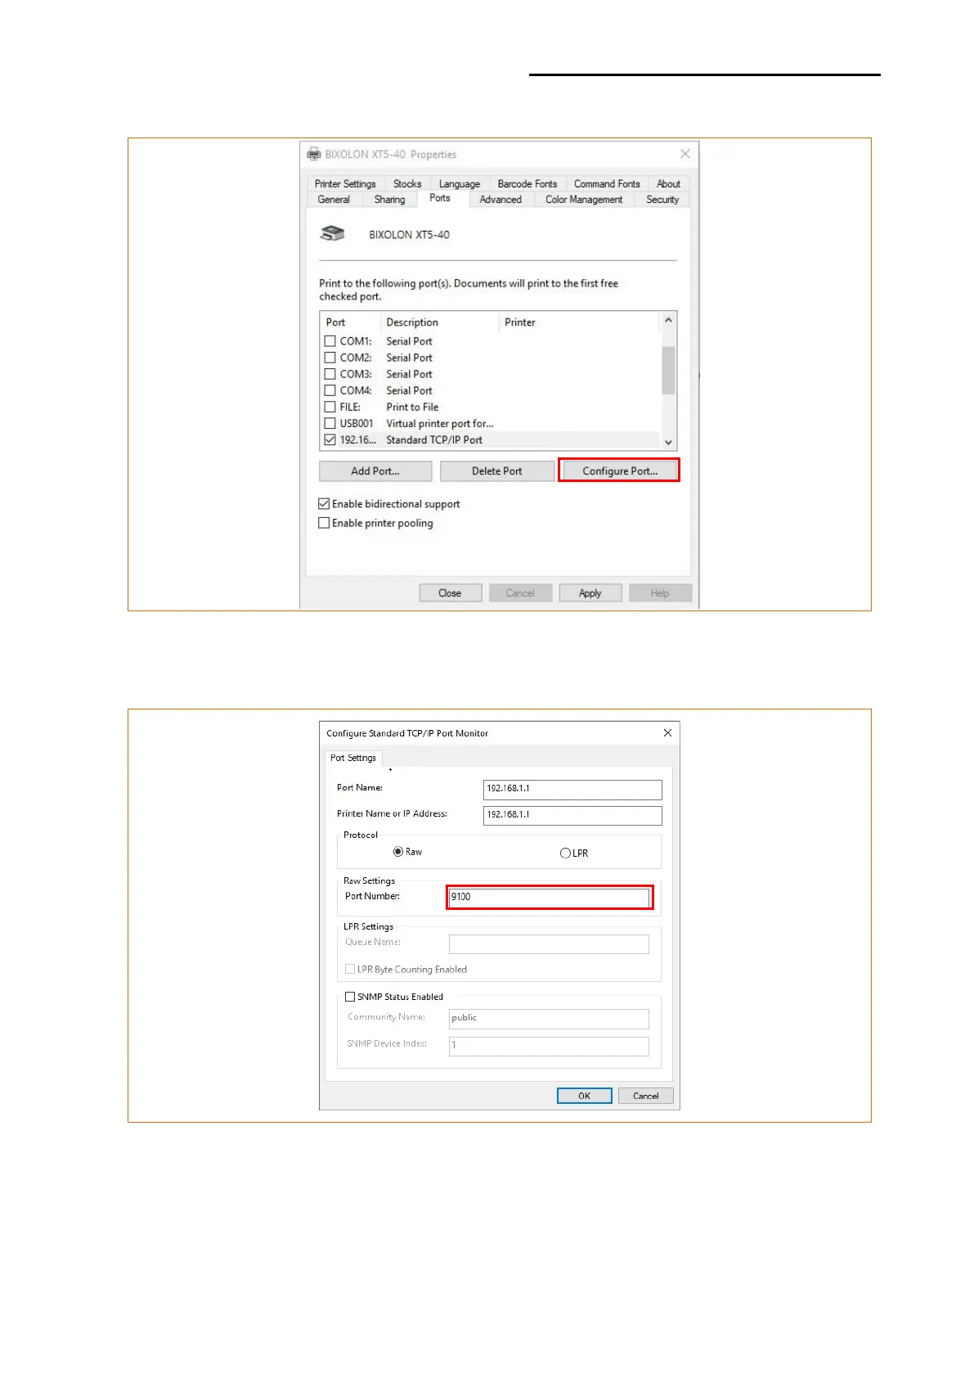Image resolution: width=974 pixels, height=1378 pixels.
Task: Toggle LPR Byte Counting Enabled checkbox
Action: [350, 969]
